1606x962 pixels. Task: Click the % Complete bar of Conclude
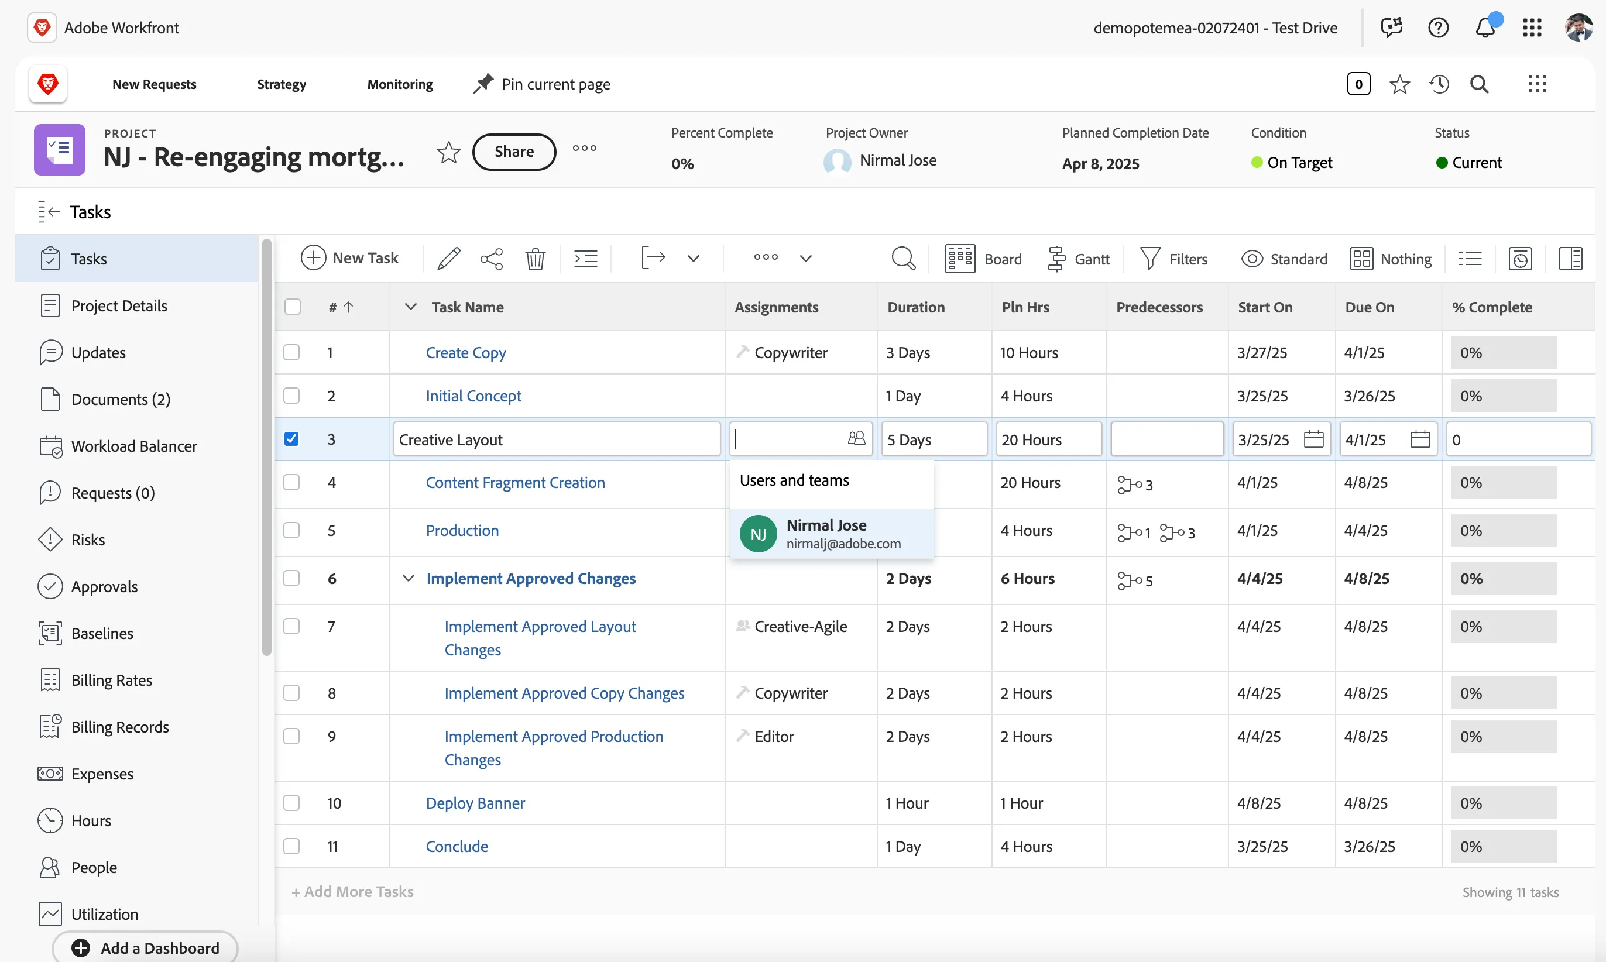pos(1503,846)
